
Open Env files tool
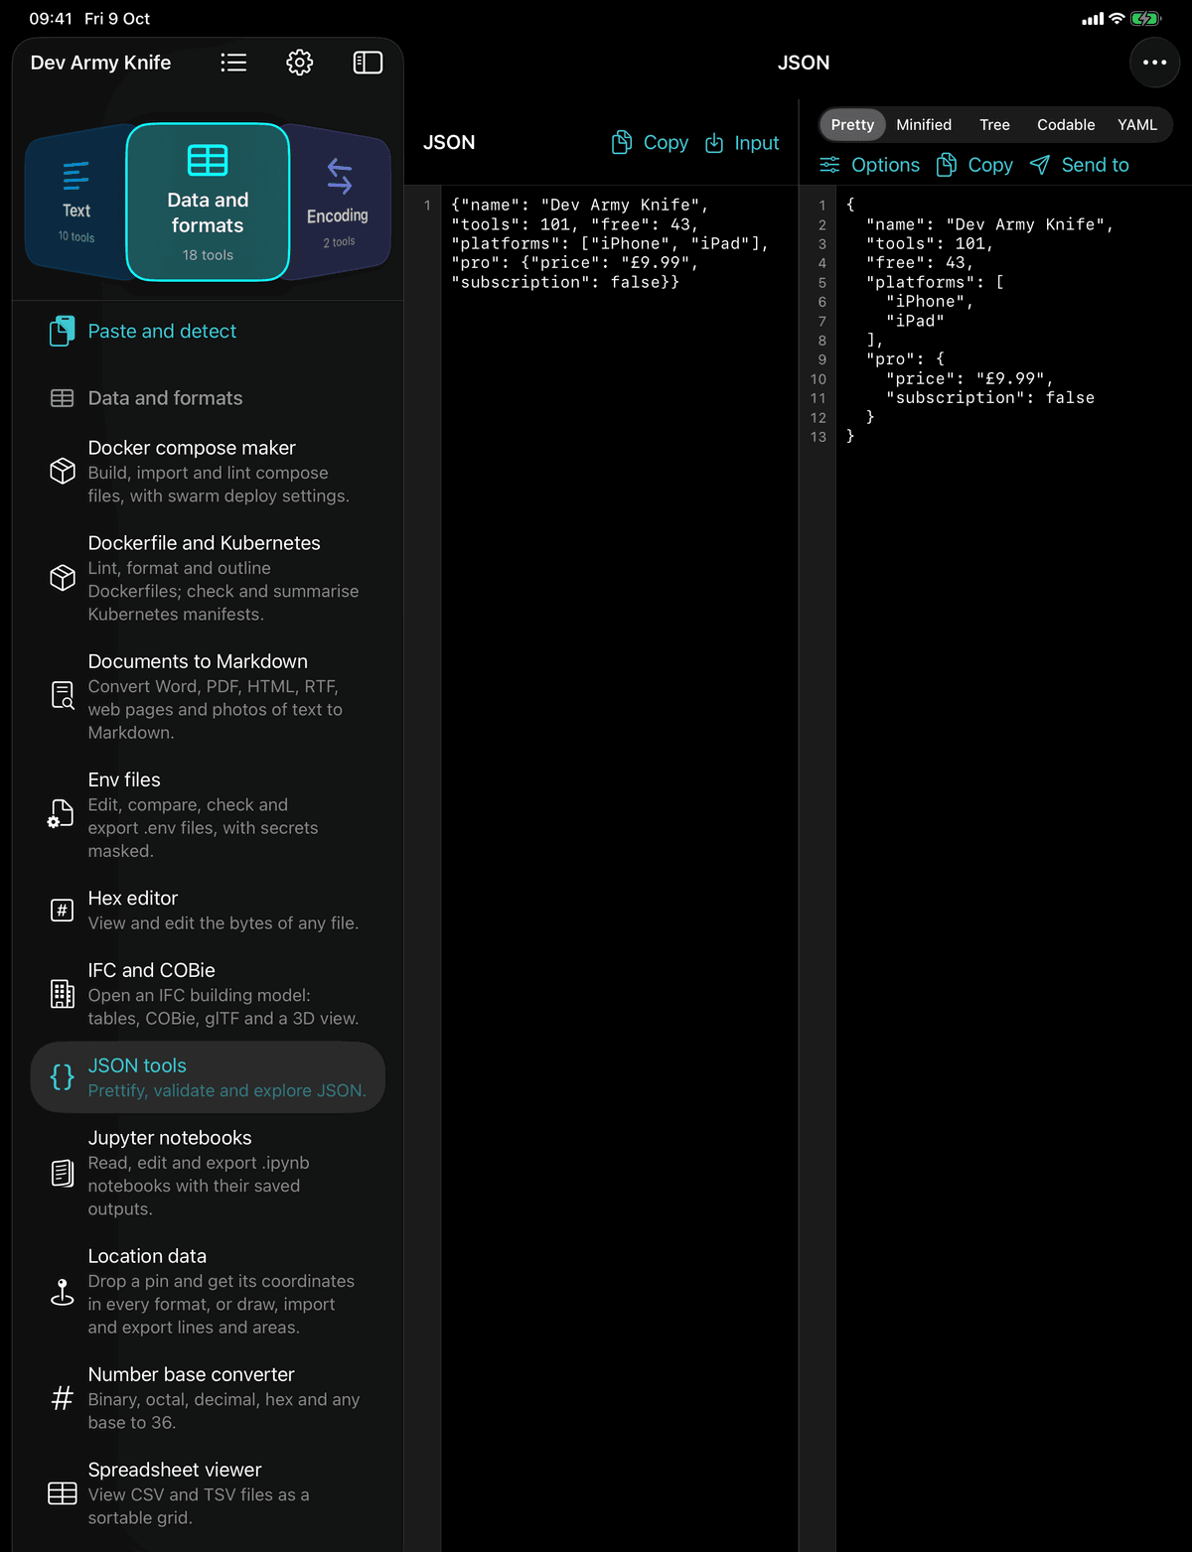208,814
